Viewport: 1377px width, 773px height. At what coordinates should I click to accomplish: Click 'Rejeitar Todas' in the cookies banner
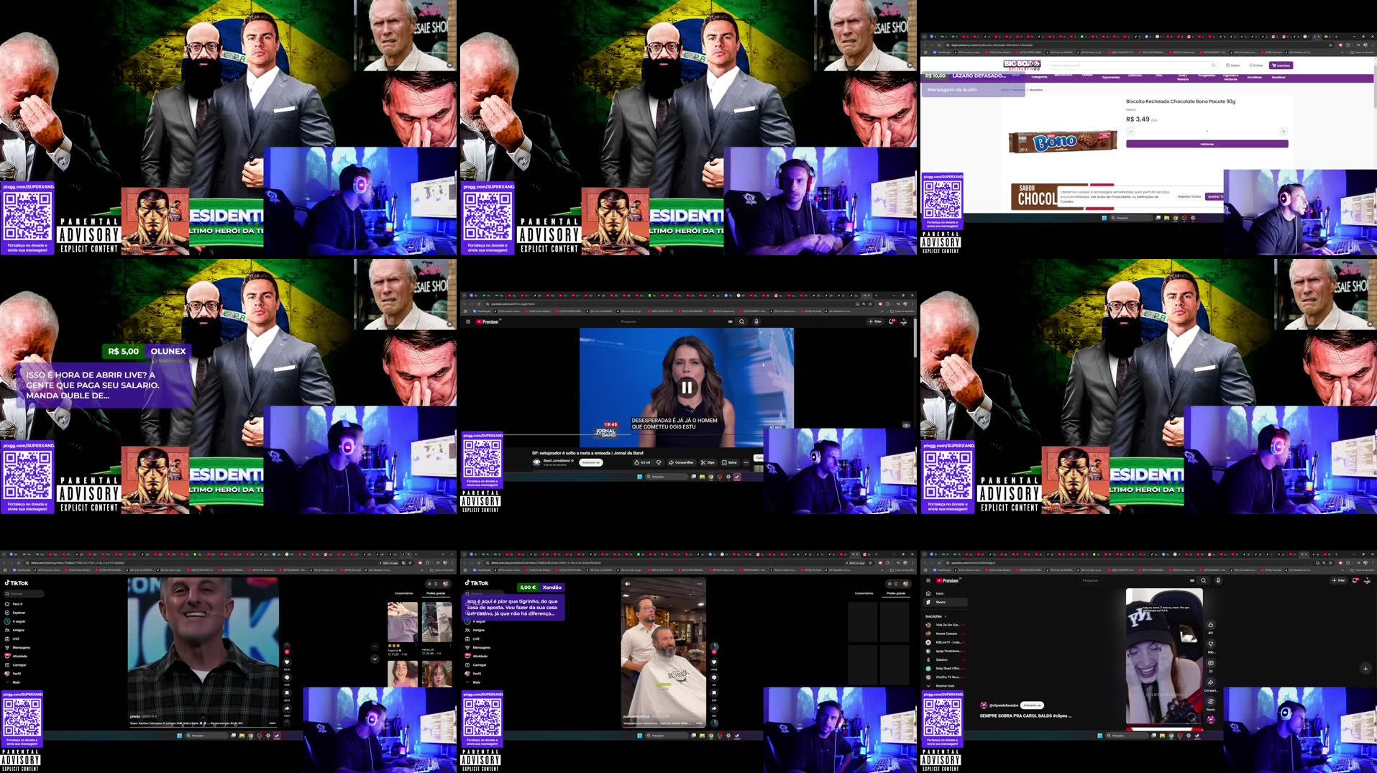1189,196
